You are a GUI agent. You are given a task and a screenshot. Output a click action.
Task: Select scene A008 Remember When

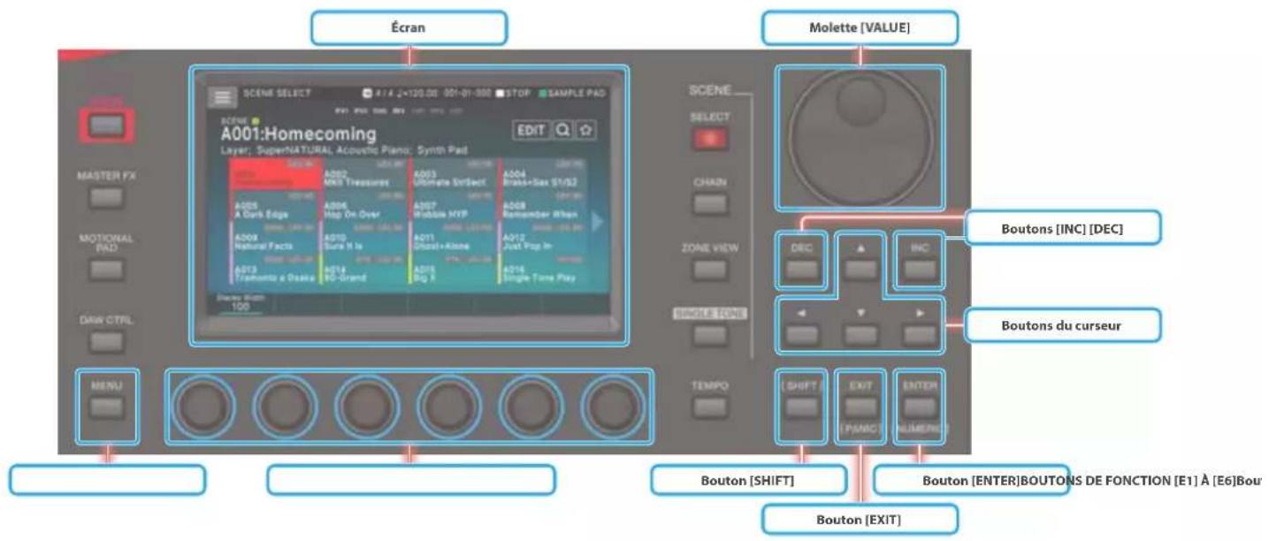point(544,206)
